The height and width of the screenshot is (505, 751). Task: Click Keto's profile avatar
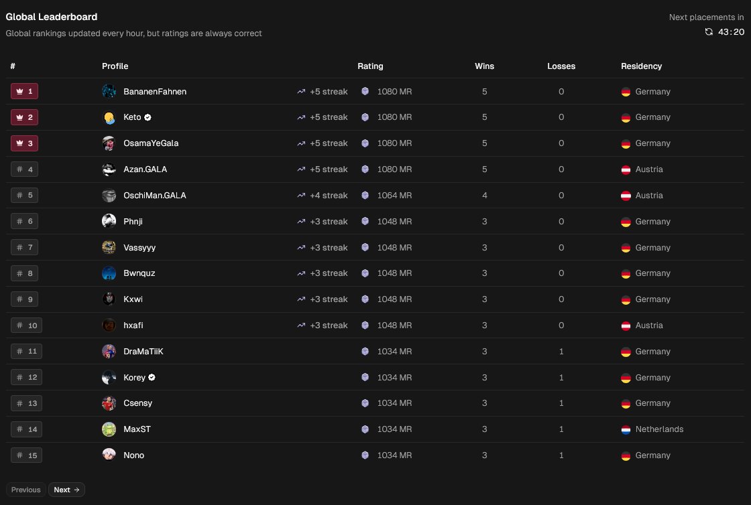coord(109,117)
